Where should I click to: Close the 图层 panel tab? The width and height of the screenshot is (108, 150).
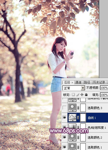tap(72, 82)
